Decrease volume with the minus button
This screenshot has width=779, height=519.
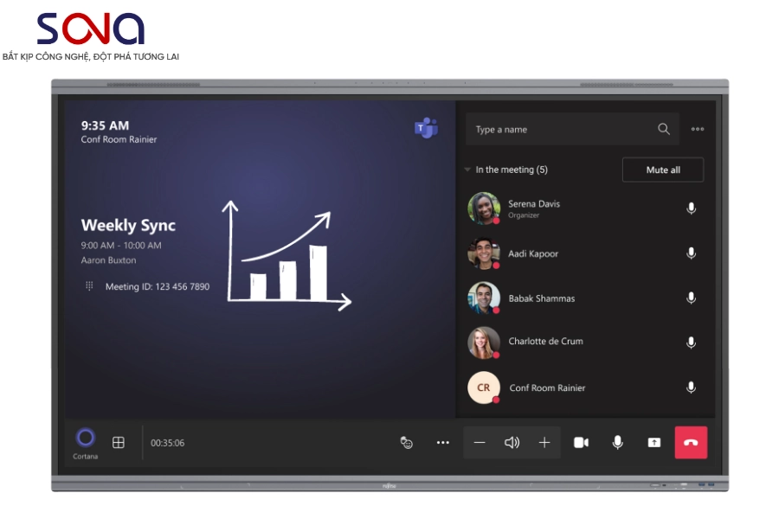tap(480, 443)
